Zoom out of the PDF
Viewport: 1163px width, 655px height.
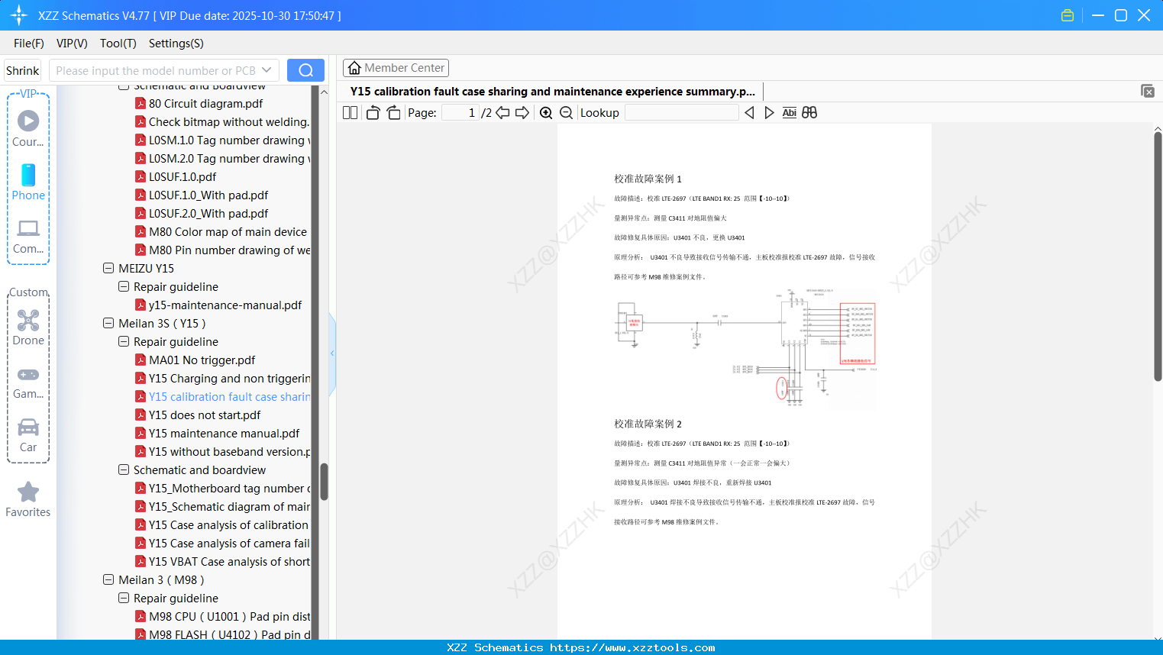tap(566, 113)
